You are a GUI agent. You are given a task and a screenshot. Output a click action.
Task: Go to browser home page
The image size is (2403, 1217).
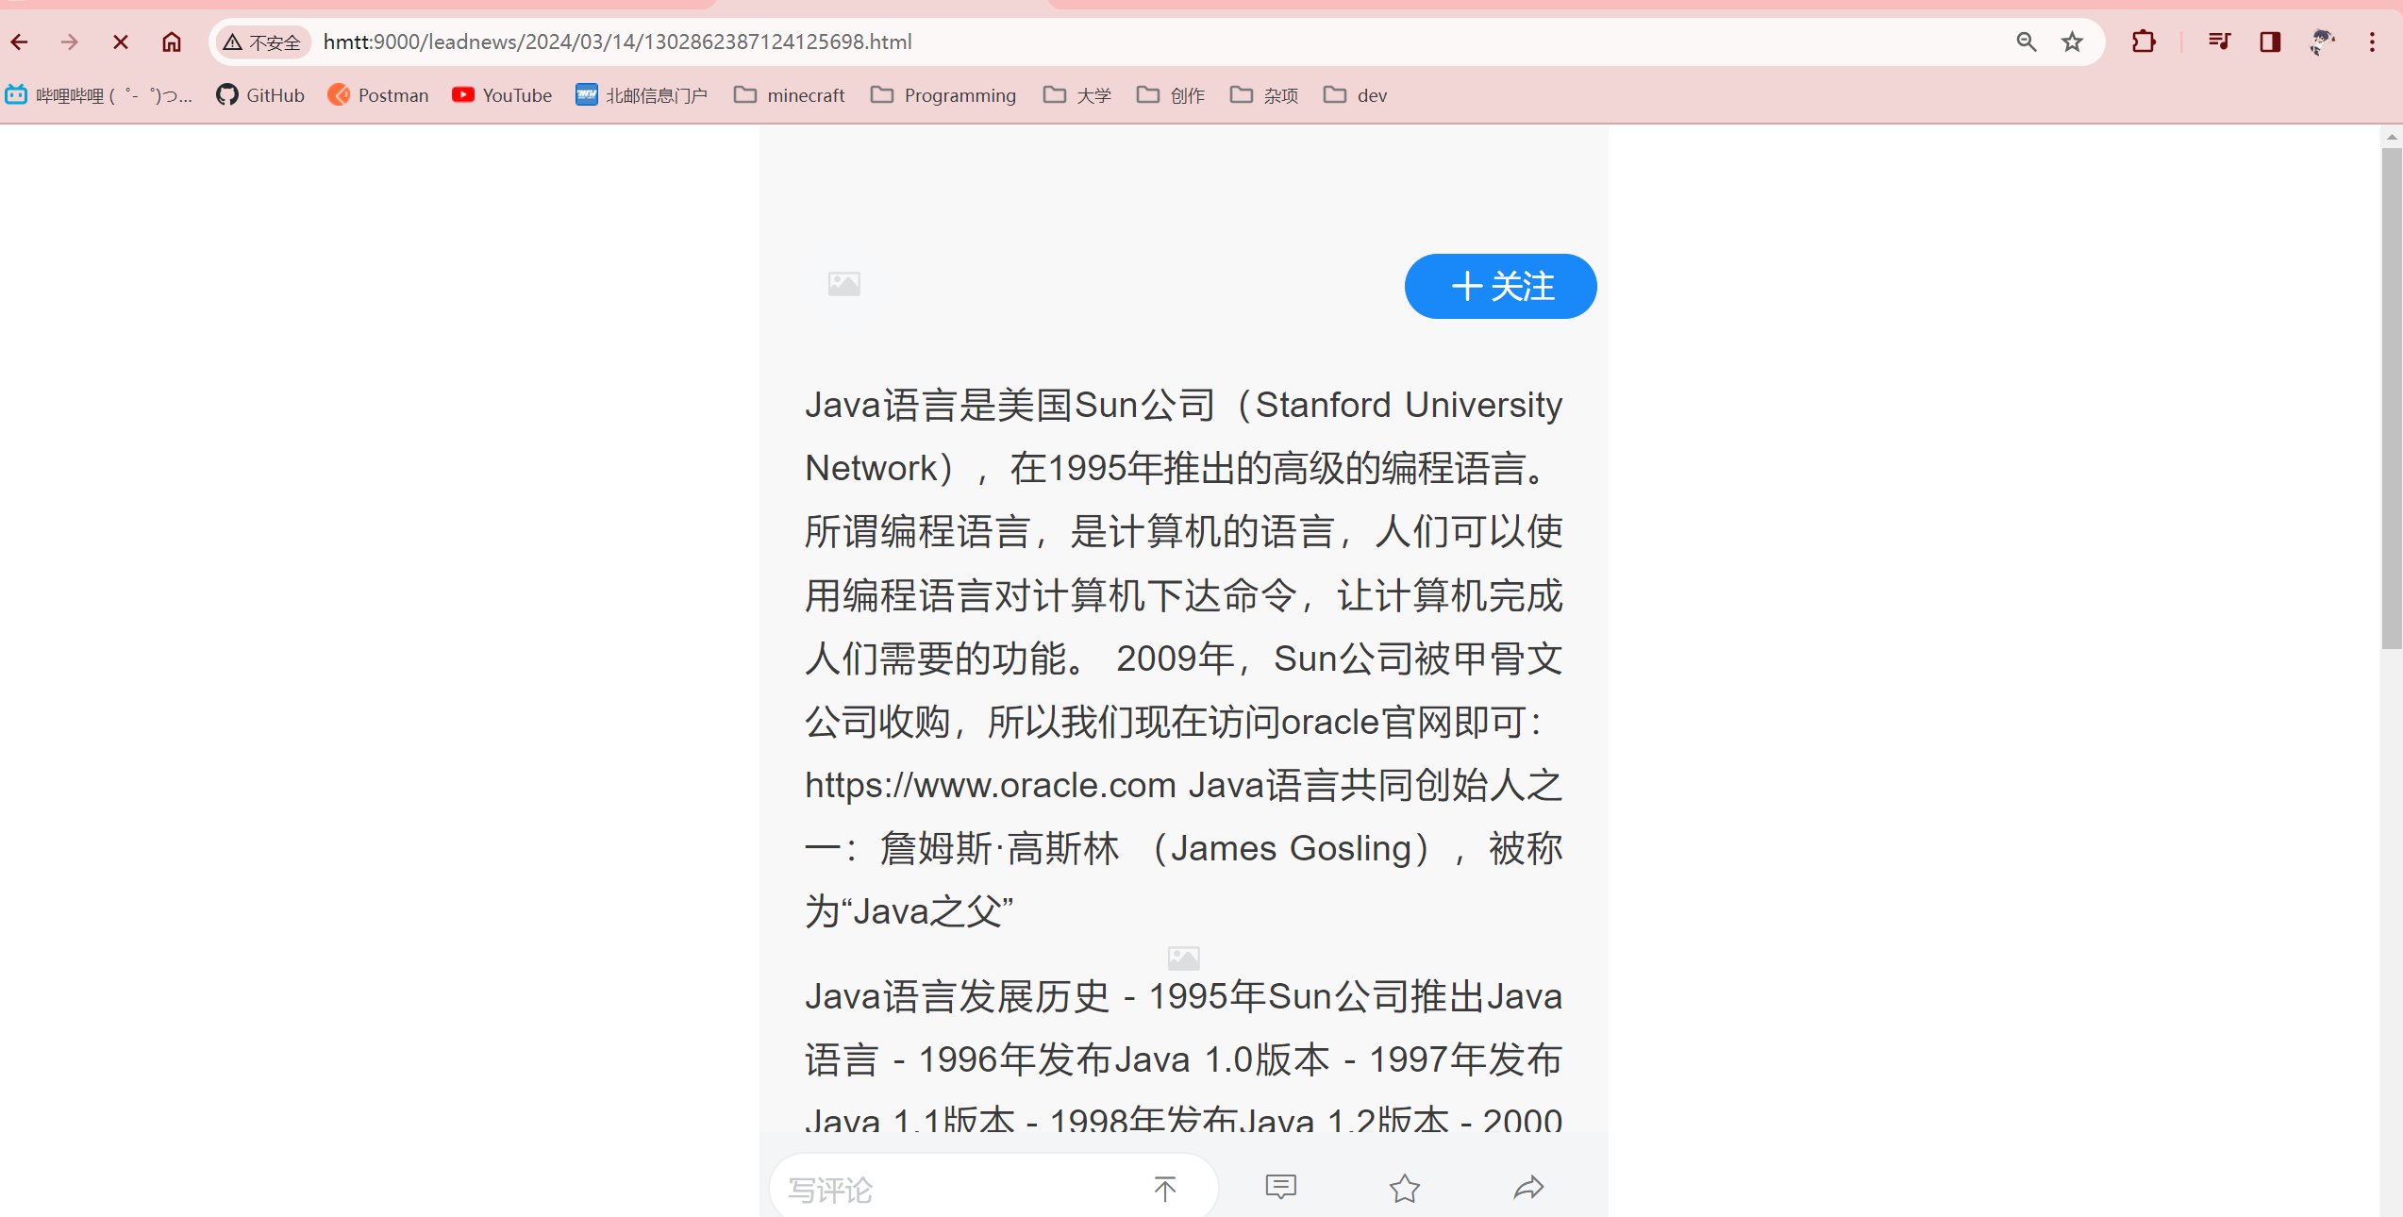click(171, 42)
